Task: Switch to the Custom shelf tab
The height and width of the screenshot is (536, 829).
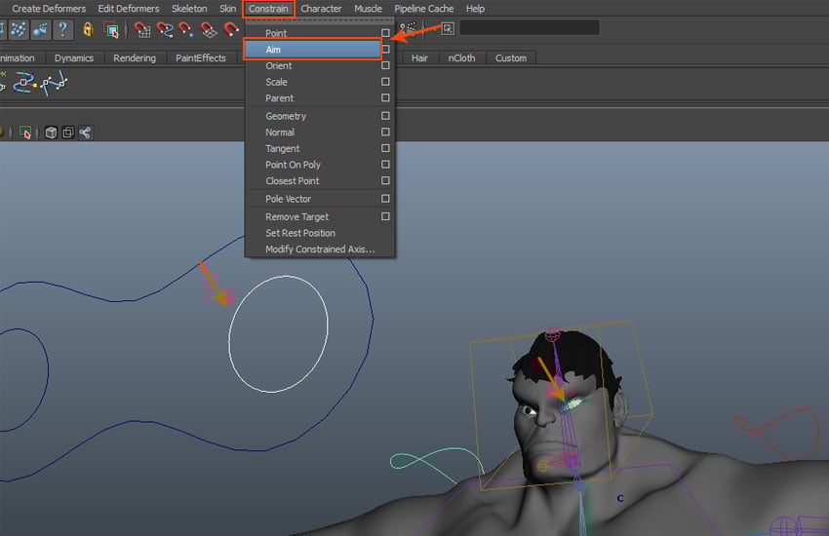Action: pyautogui.click(x=511, y=58)
